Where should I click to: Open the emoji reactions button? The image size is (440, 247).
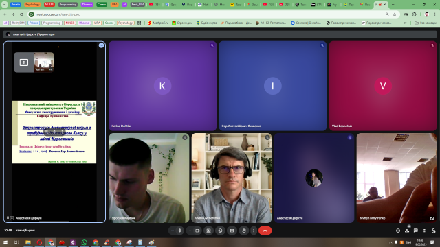(x=220, y=231)
